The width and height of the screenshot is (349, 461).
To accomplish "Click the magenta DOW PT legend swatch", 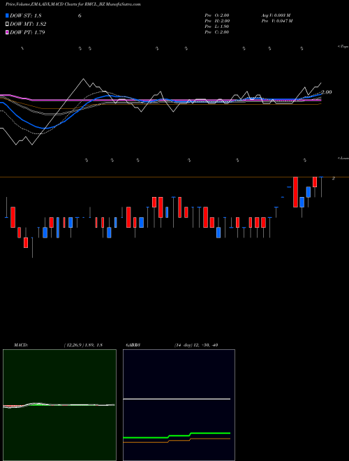I will click(8, 32).
